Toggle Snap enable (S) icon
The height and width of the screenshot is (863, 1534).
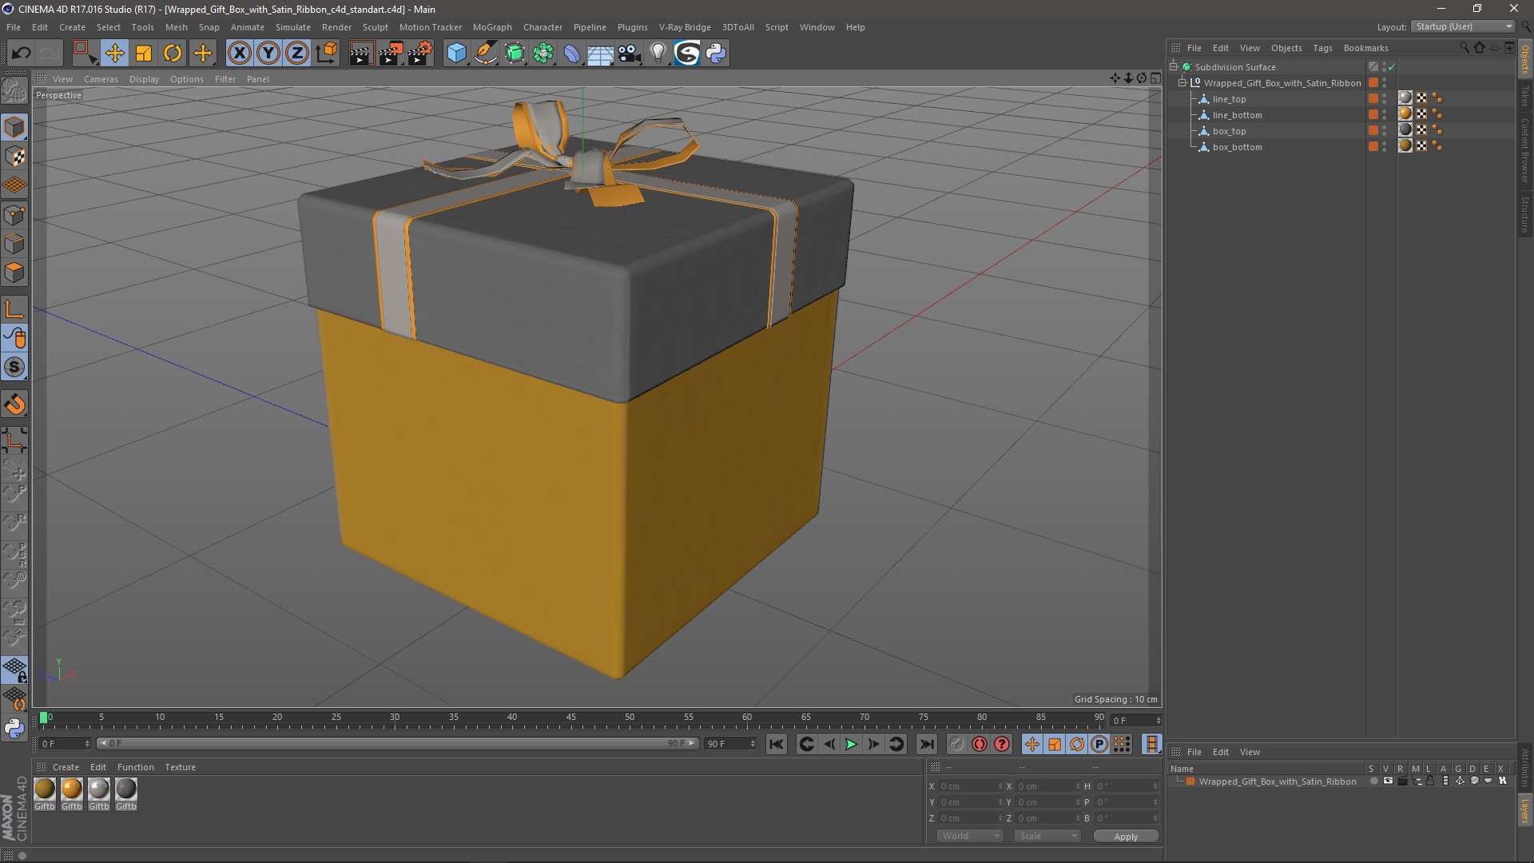14,367
